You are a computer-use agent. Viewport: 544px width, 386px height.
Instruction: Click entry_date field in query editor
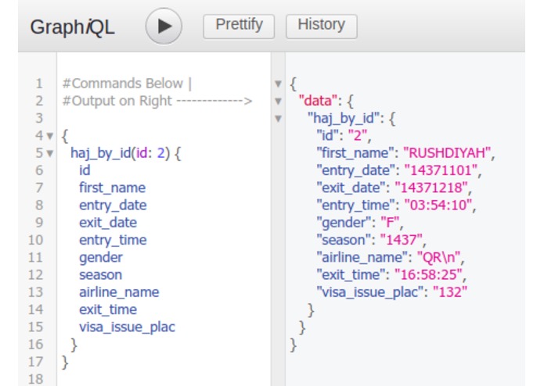[x=113, y=206]
